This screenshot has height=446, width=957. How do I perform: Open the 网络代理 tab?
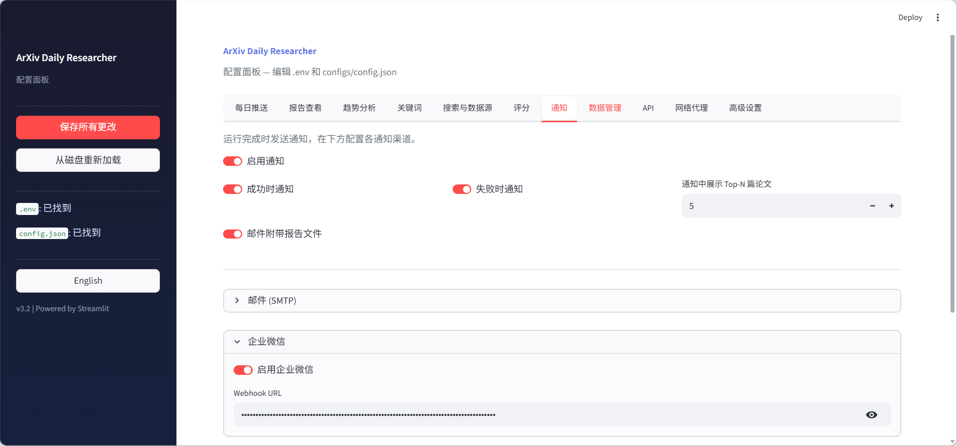point(691,108)
